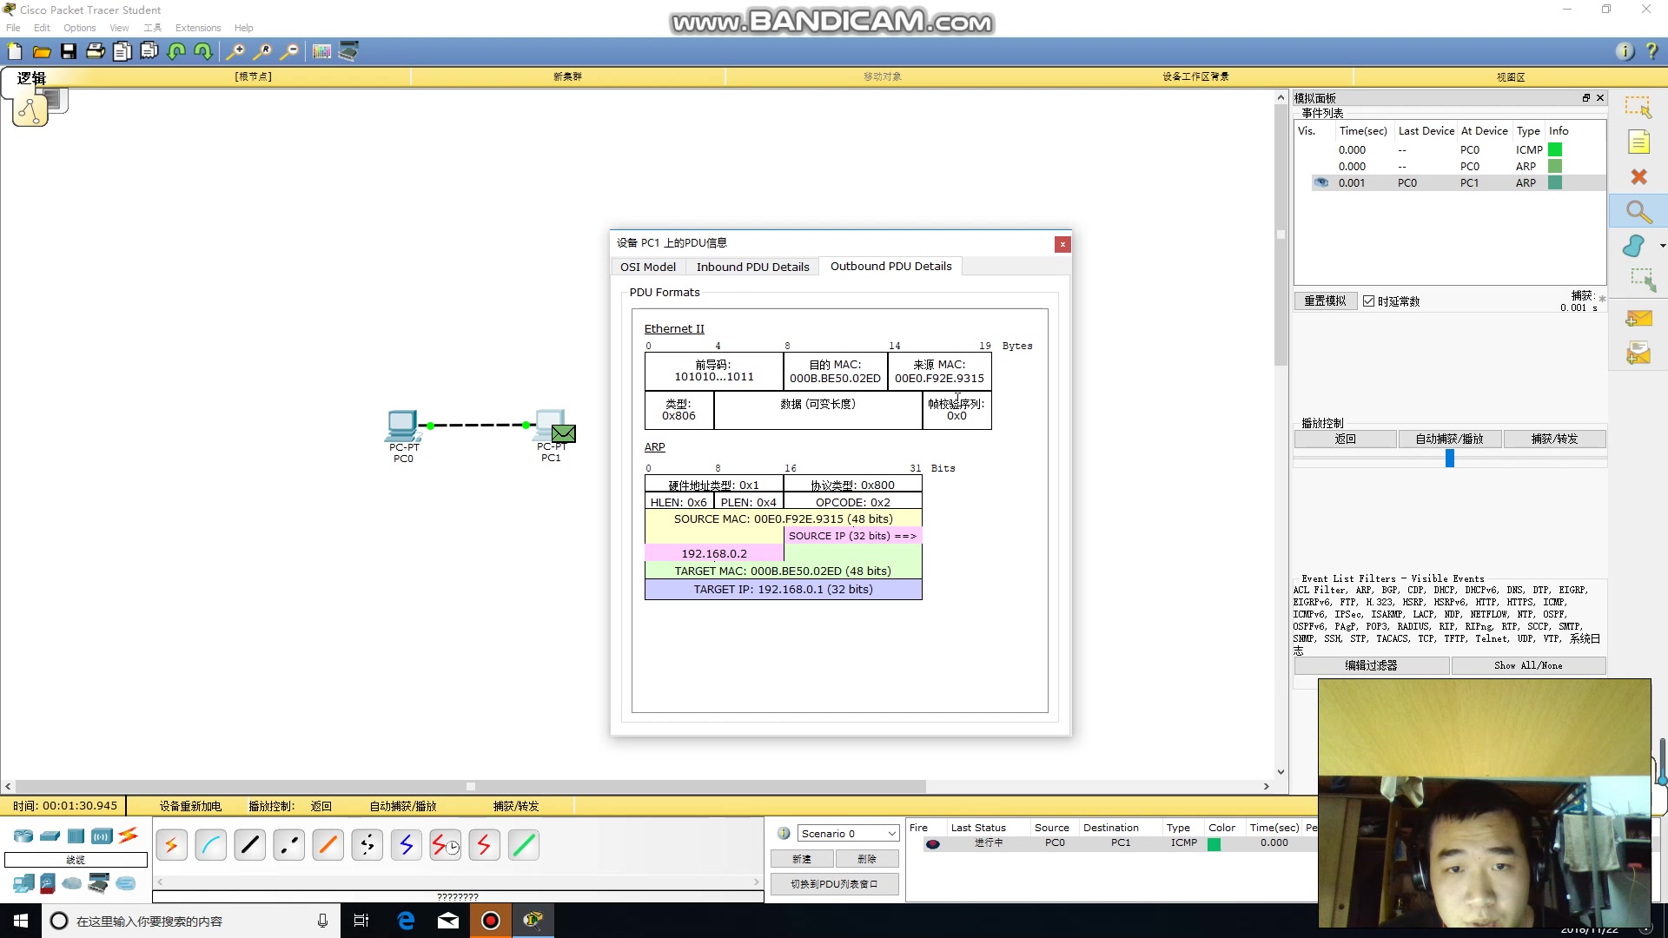This screenshot has height=938, width=1668.
Task: Click 自动捕获/播放 in simulation panel
Action: click(x=1450, y=439)
